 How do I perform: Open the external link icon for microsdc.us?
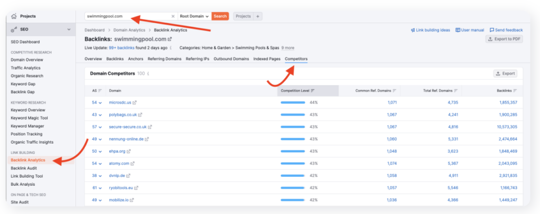click(x=134, y=103)
